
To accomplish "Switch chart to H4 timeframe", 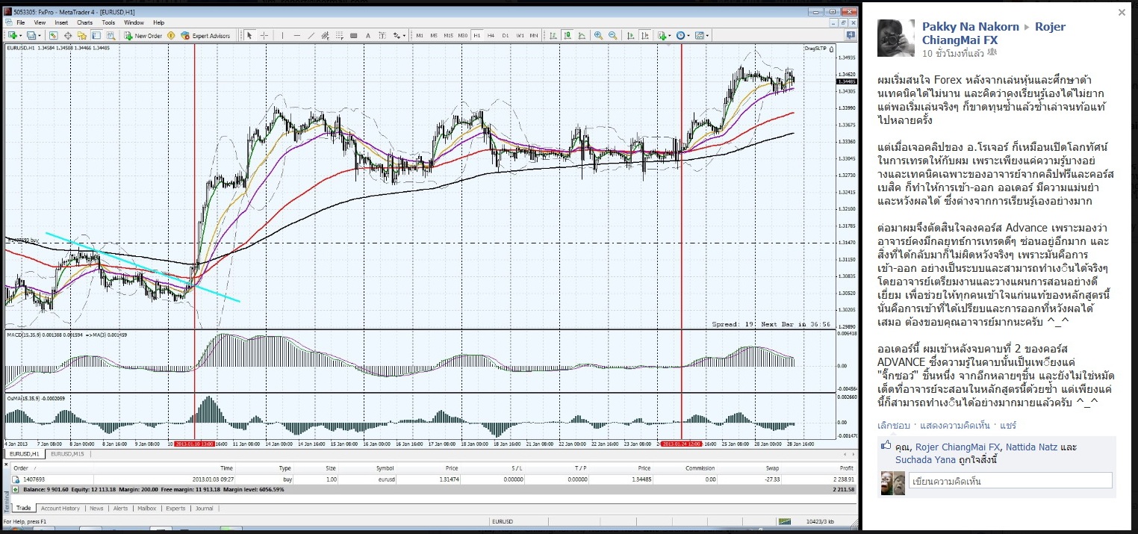I will point(491,35).
